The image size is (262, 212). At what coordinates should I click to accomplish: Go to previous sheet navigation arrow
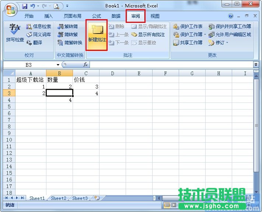pyautogui.click(x=12, y=198)
